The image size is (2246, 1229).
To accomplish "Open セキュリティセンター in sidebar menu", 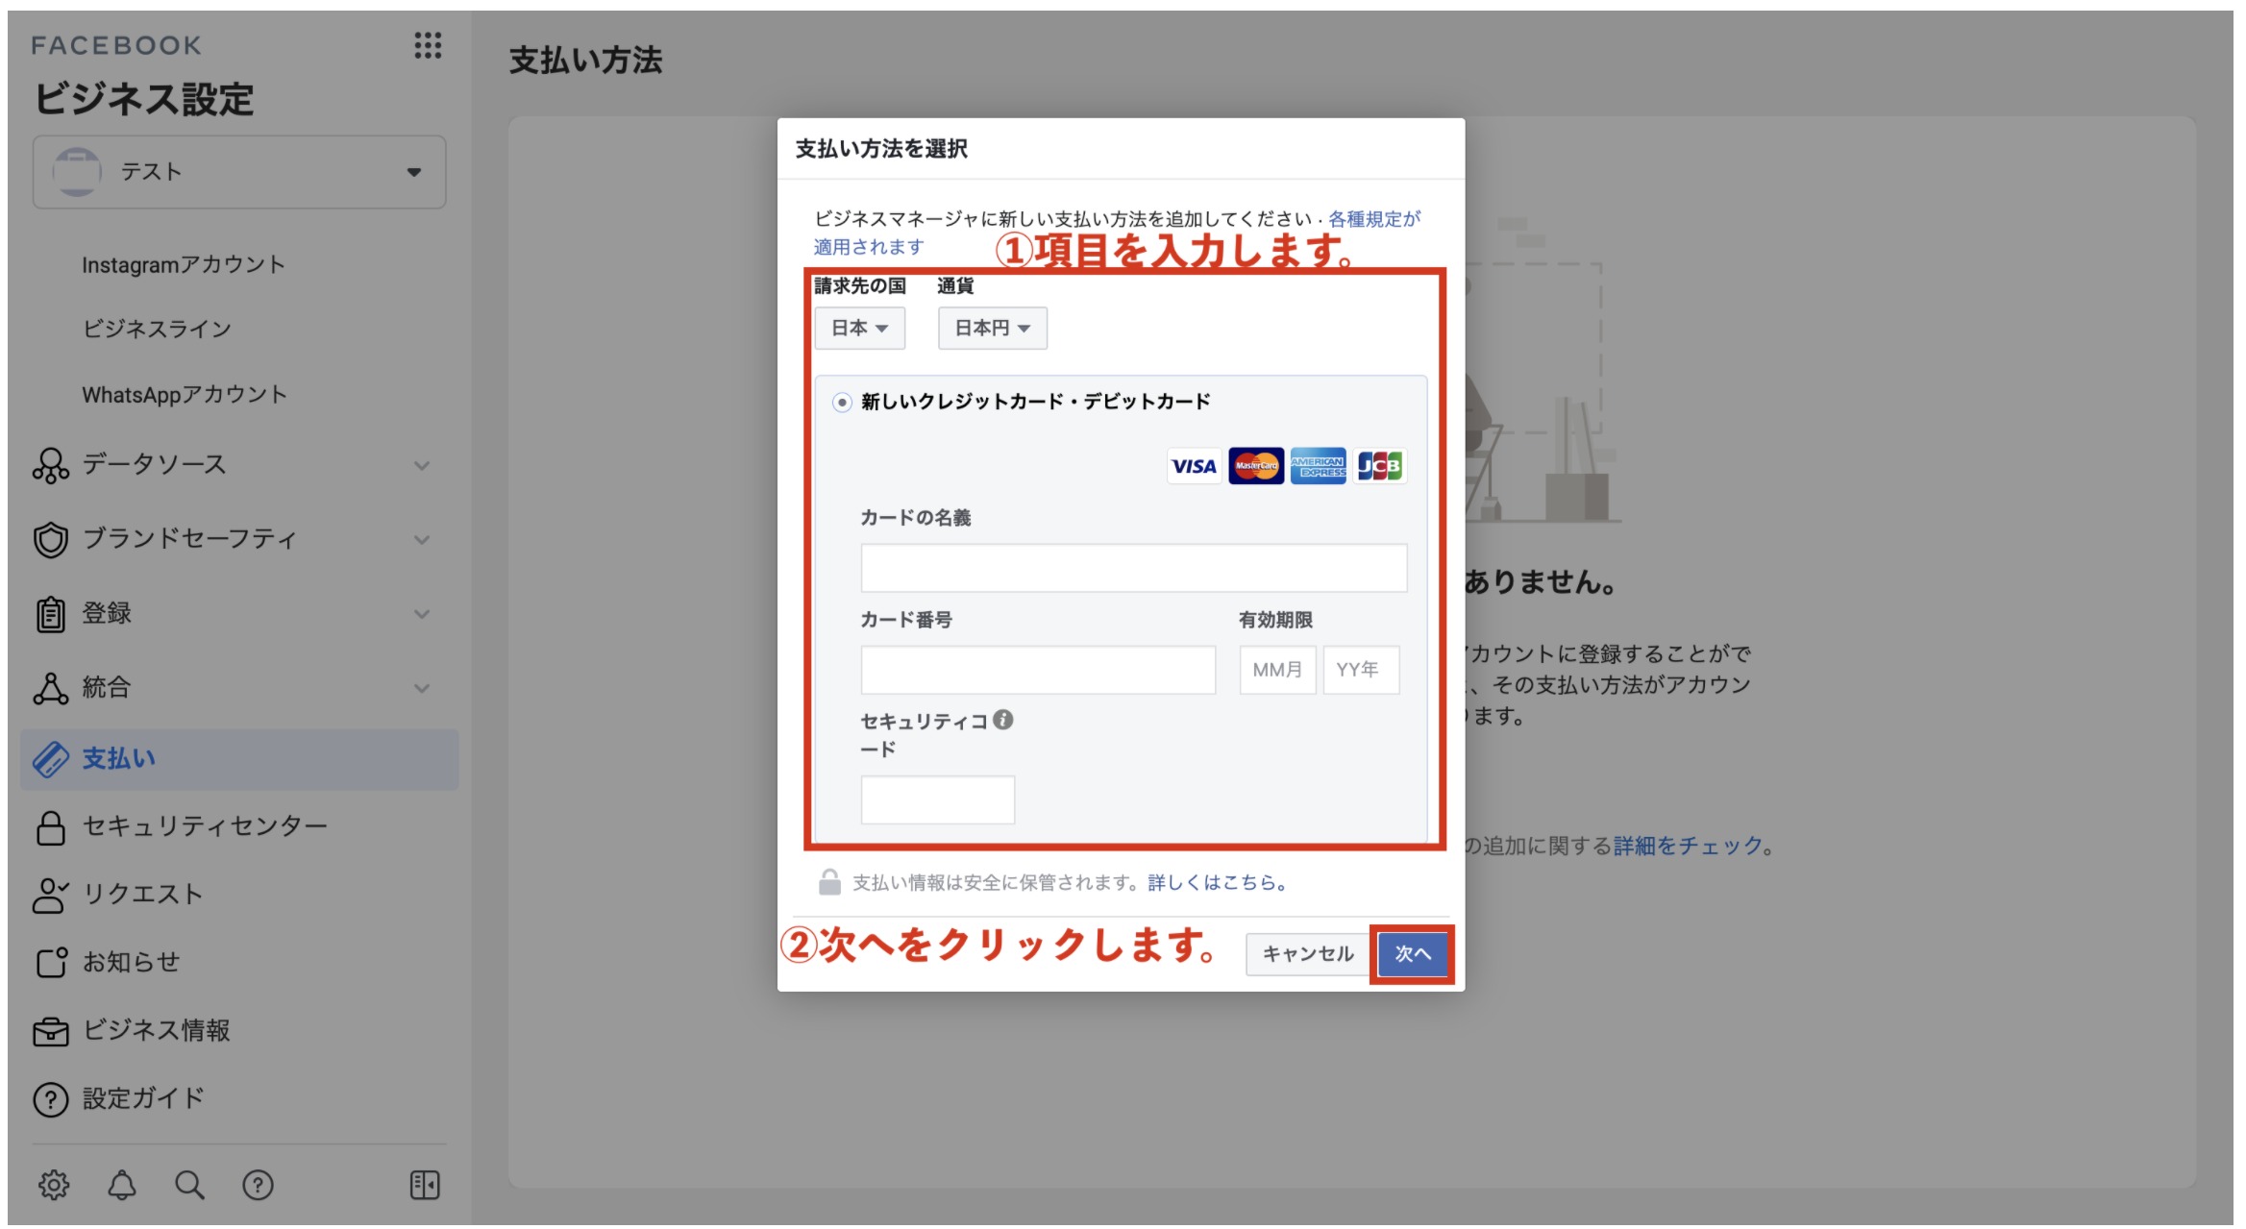I will [x=205, y=826].
